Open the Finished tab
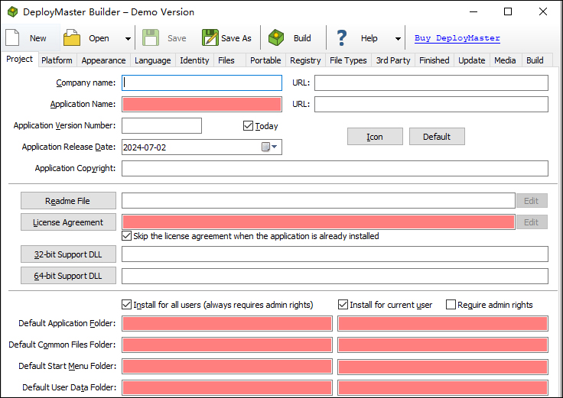Image resolution: width=563 pixels, height=398 pixels. (434, 60)
